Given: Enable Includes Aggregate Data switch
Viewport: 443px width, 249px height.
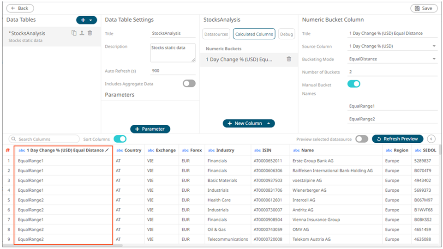Looking at the screenshot, I should [189, 84].
